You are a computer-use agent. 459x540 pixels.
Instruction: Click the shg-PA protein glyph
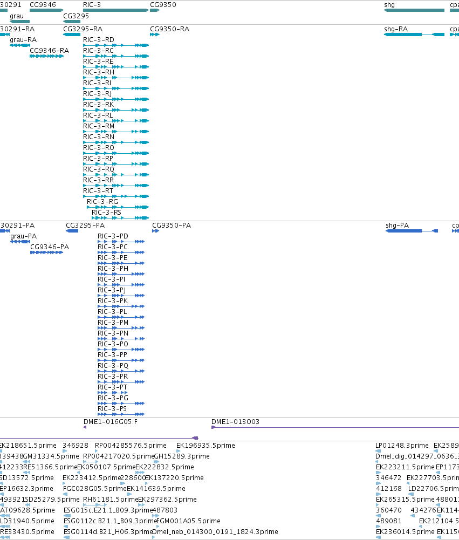click(412, 231)
